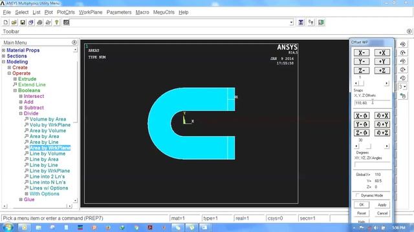
Task: Collapse the Booleans tree node
Action: pyautogui.click(x=15, y=90)
